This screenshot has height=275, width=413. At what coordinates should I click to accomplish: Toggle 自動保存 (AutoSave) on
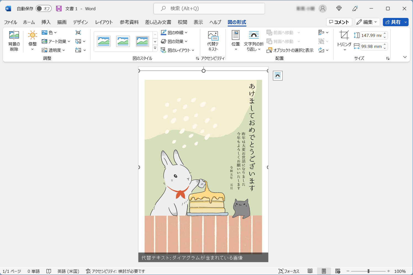coord(43,9)
